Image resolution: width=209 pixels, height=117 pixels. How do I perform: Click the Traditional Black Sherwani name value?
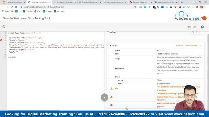coord(168,54)
